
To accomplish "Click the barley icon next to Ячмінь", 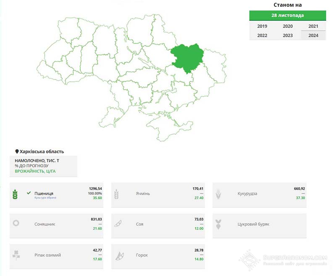I will pyautogui.click(x=116, y=194).
